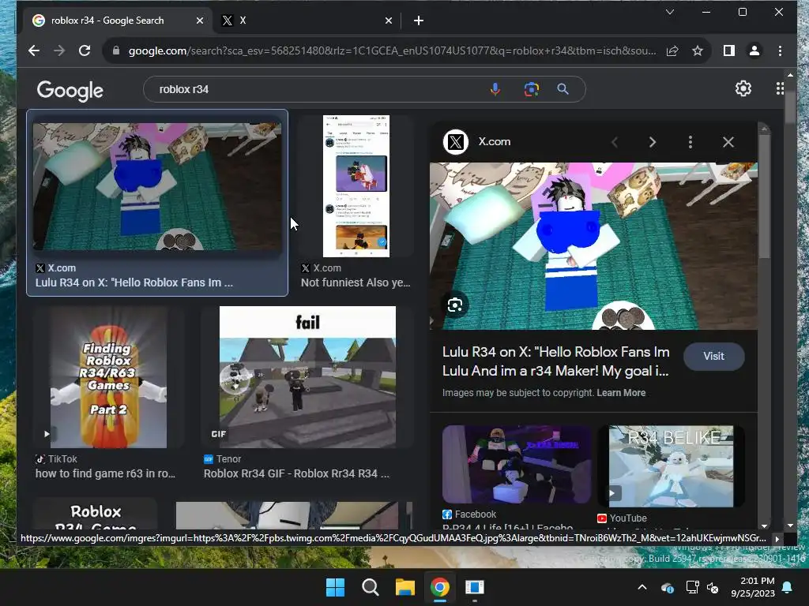Screen dimensions: 809x606
Task: Click the page's vertical scrollbar
Action: pos(790,106)
